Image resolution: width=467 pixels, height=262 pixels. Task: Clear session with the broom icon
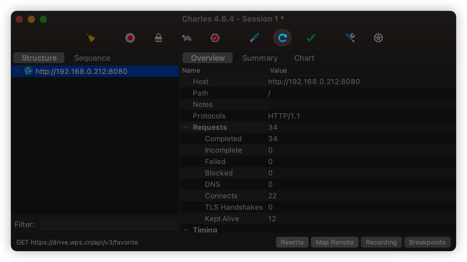tap(91, 38)
